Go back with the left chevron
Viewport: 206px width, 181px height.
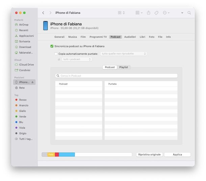[x=43, y=13]
